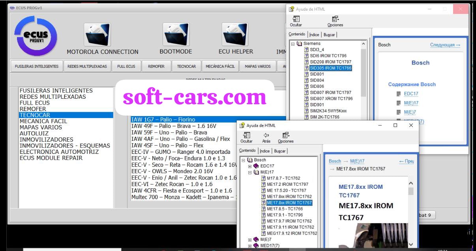Select the ME17.9.11 IROM TC1762 topic
This screenshot has width=476, height=251.
click(x=290, y=227)
